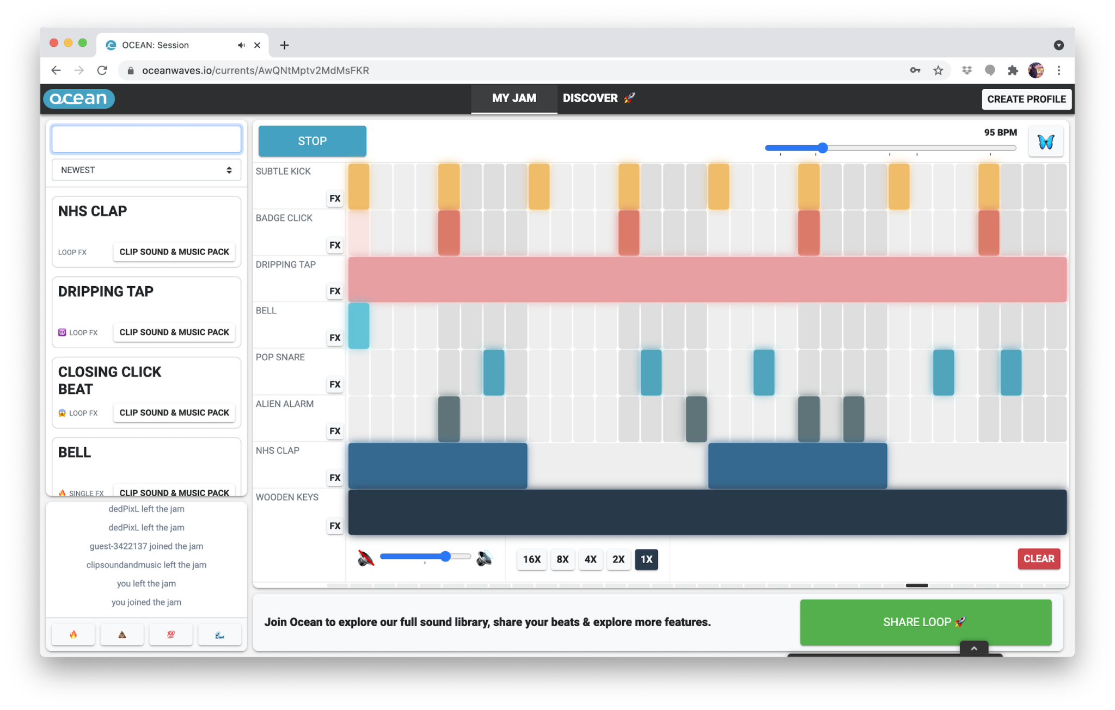Send the 100 emoji reaction

pos(171,634)
